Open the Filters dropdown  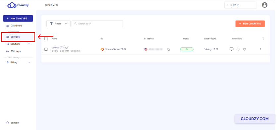click(x=58, y=23)
